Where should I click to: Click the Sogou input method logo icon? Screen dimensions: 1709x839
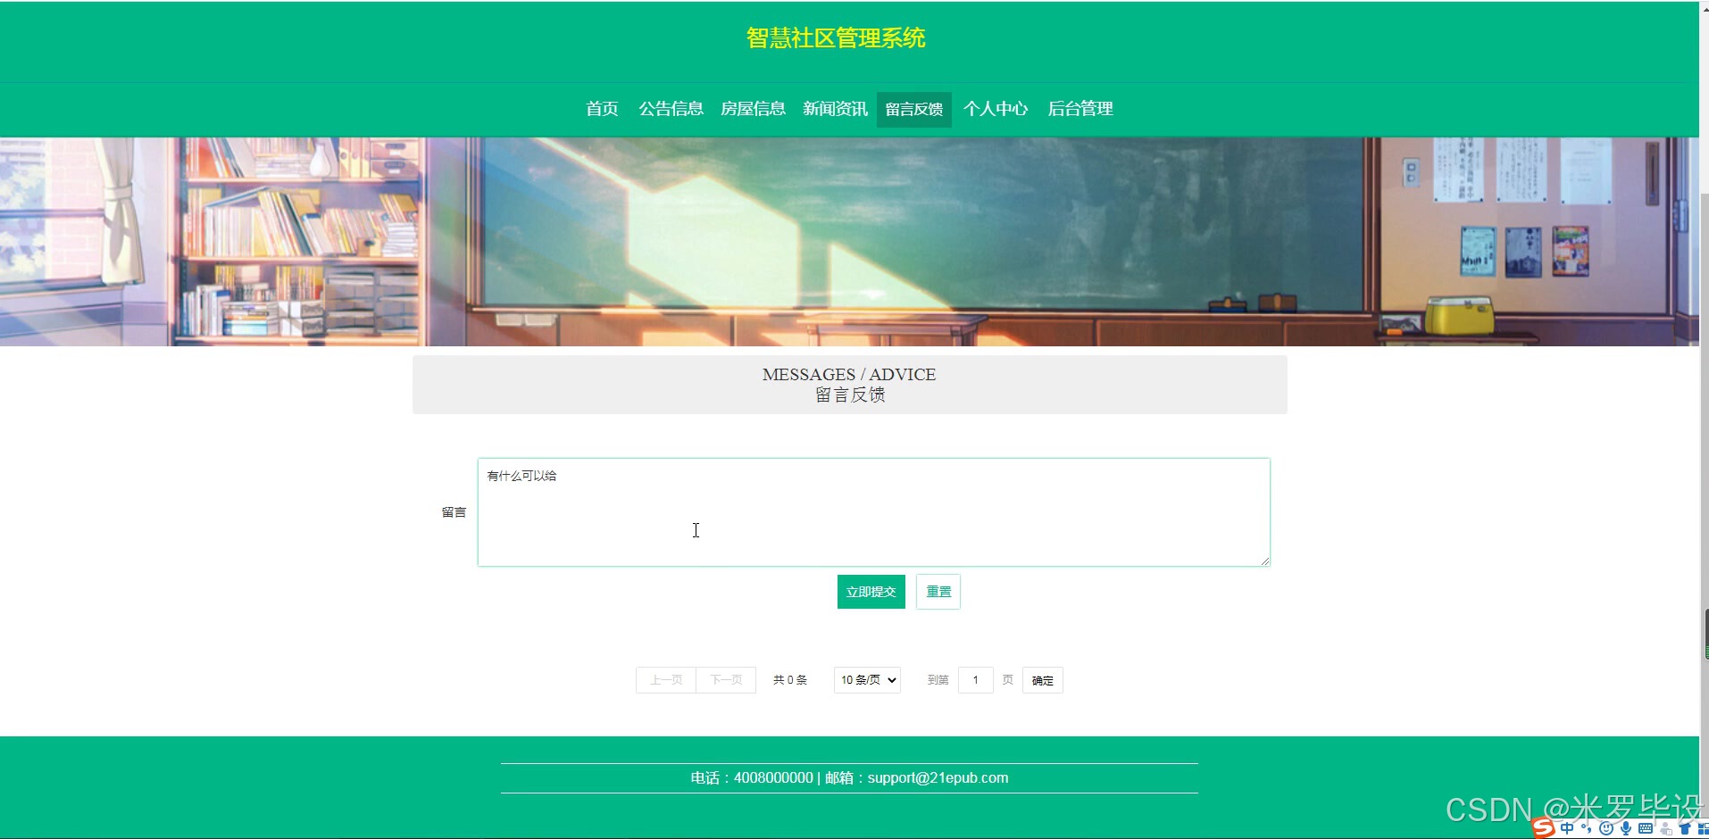(x=1543, y=828)
